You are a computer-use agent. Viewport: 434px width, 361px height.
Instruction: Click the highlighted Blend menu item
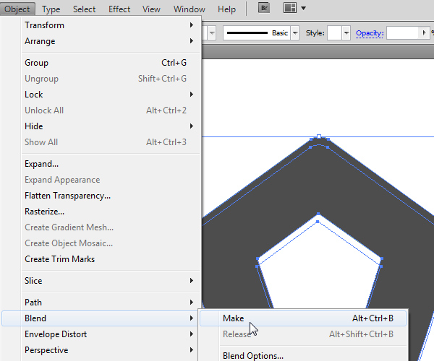point(100,318)
